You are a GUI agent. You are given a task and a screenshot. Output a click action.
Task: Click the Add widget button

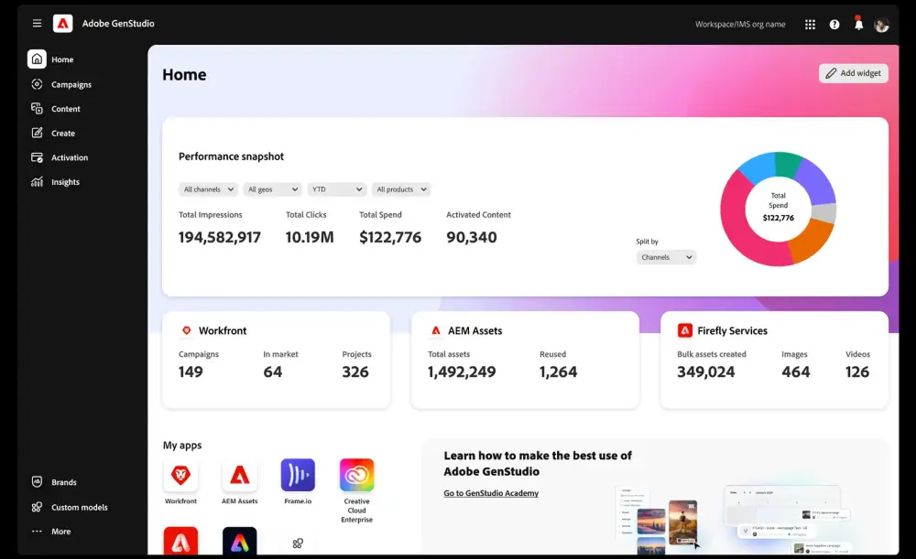click(x=853, y=73)
